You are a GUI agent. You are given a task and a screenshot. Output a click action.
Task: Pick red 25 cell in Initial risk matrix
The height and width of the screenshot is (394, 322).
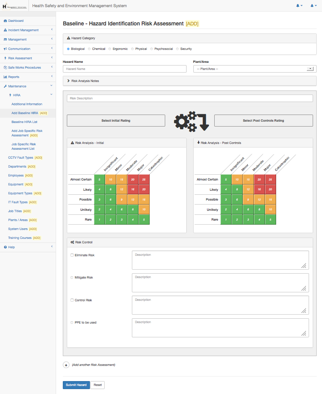[144, 180]
